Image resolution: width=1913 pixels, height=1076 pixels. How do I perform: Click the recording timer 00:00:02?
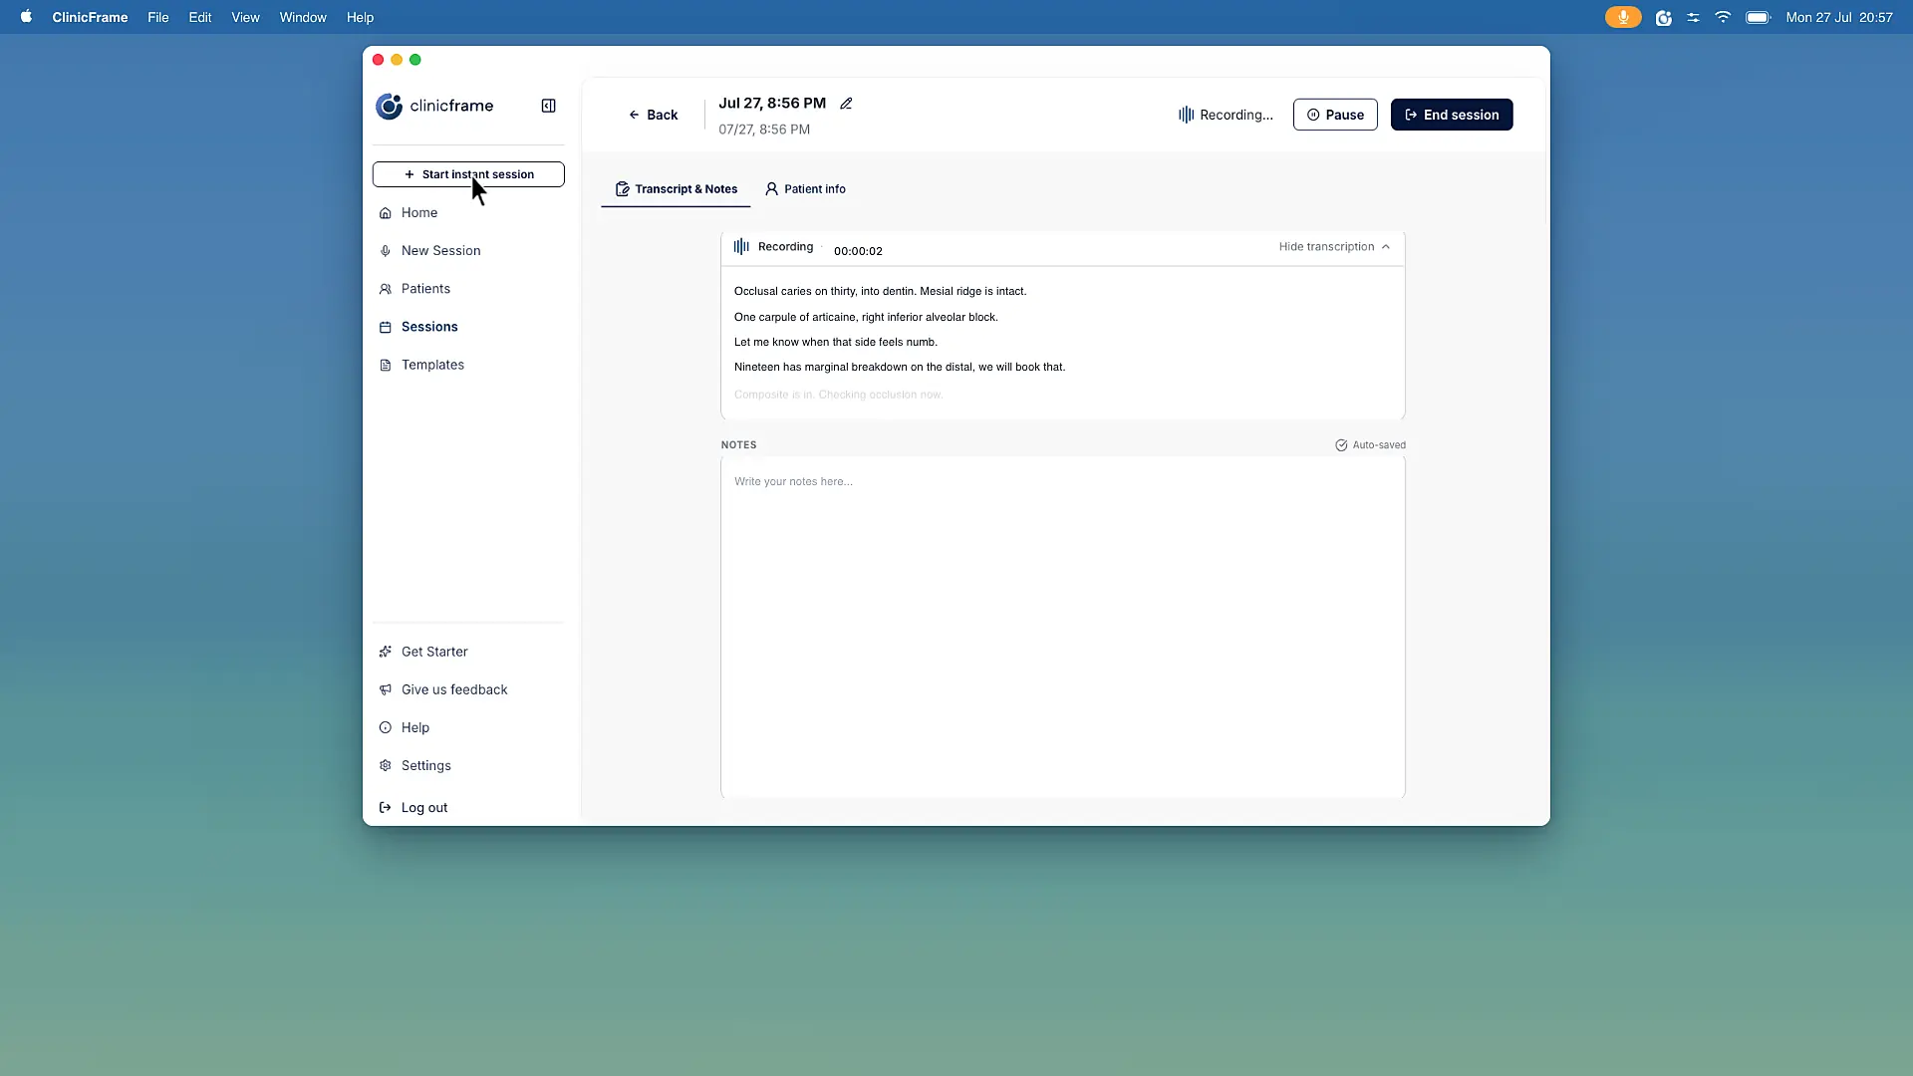[858, 251]
